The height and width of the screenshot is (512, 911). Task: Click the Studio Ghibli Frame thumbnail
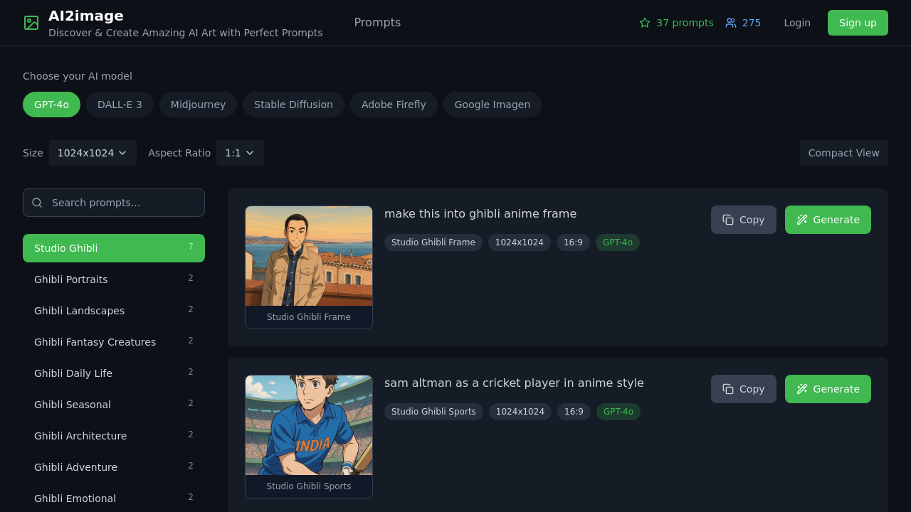point(308,255)
